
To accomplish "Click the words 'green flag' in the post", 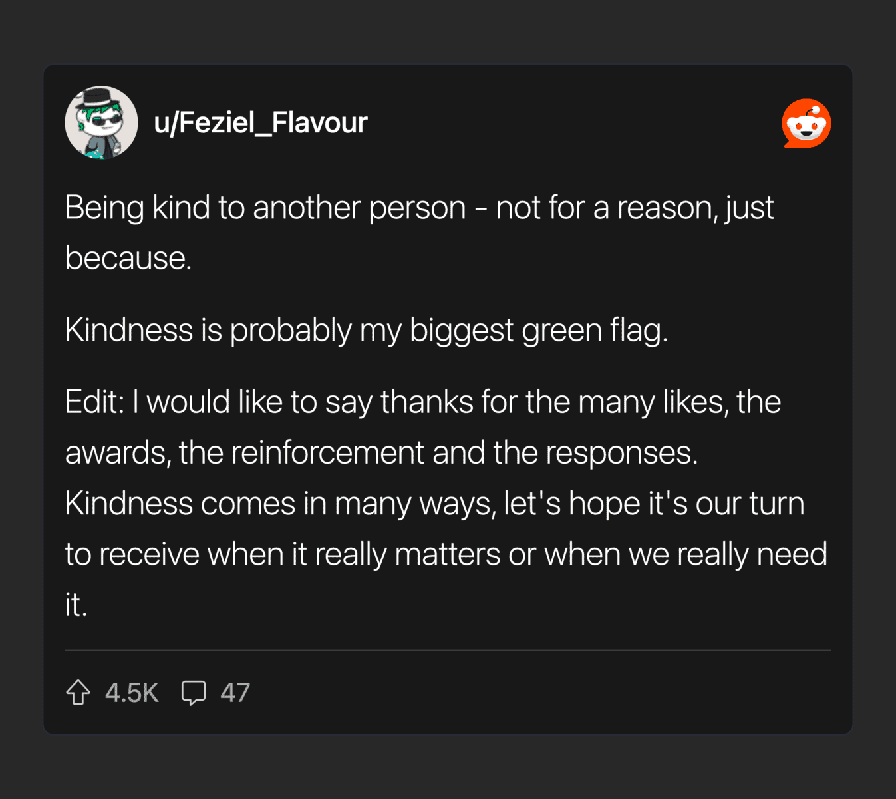I will (595, 330).
